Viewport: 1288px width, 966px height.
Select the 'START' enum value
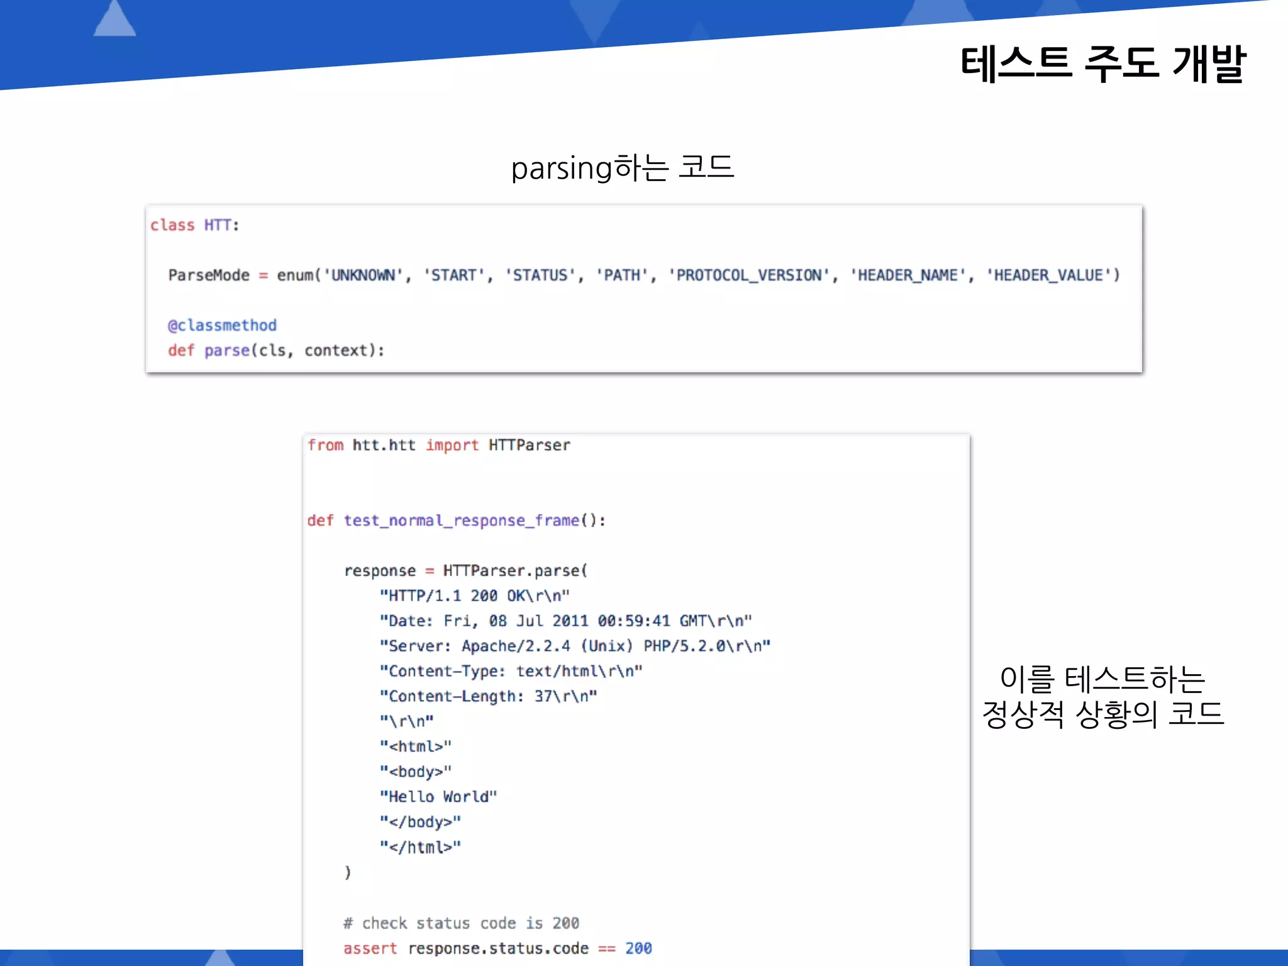(453, 275)
